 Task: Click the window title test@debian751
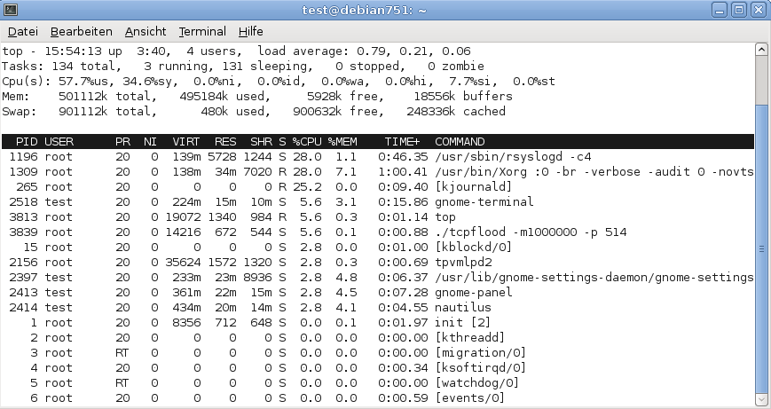(x=364, y=10)
